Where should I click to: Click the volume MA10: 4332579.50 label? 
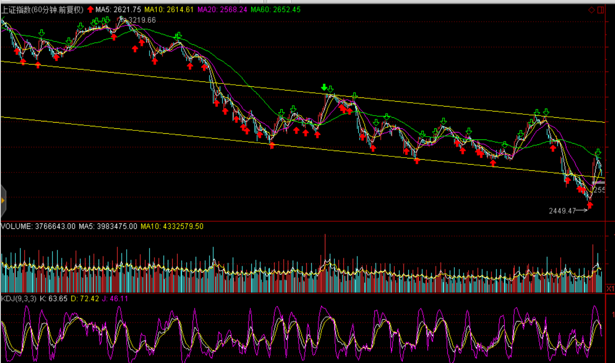[x=172, y=226]
